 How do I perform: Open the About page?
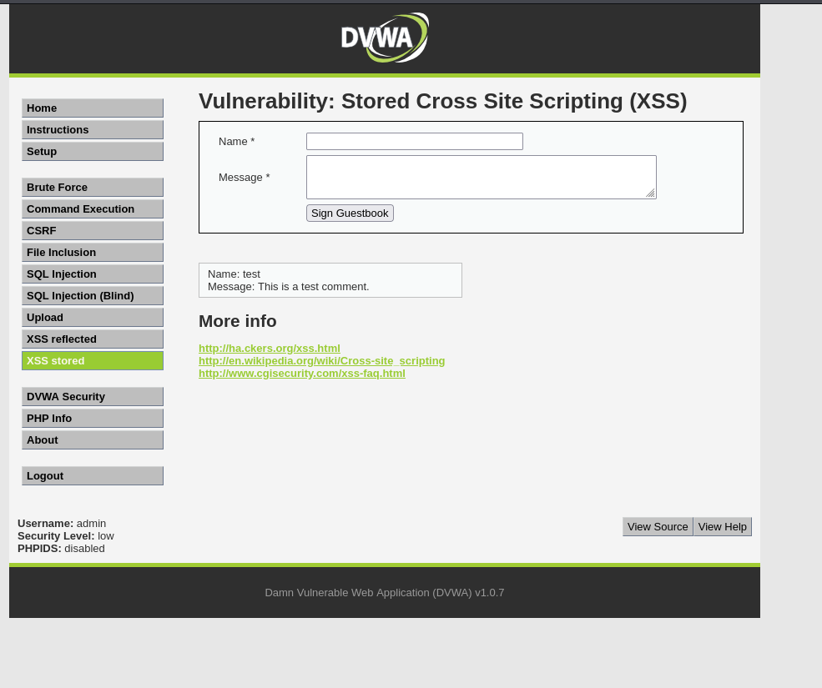coord(93,440)
